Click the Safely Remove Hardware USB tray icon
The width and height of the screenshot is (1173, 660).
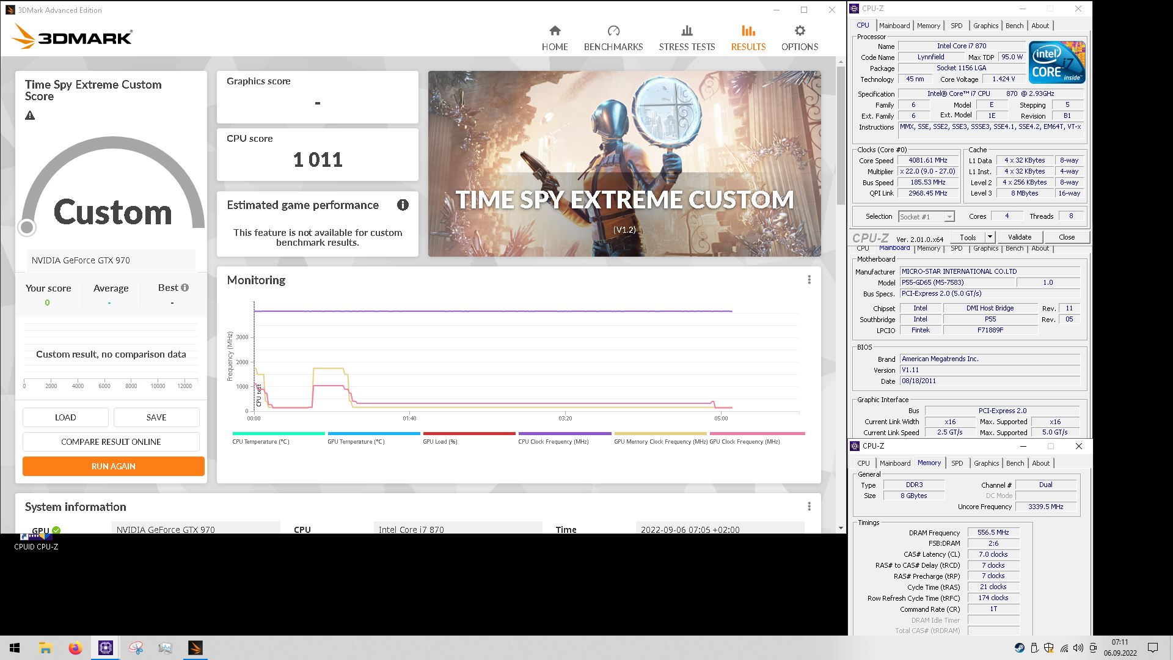tap(1034, 648)
